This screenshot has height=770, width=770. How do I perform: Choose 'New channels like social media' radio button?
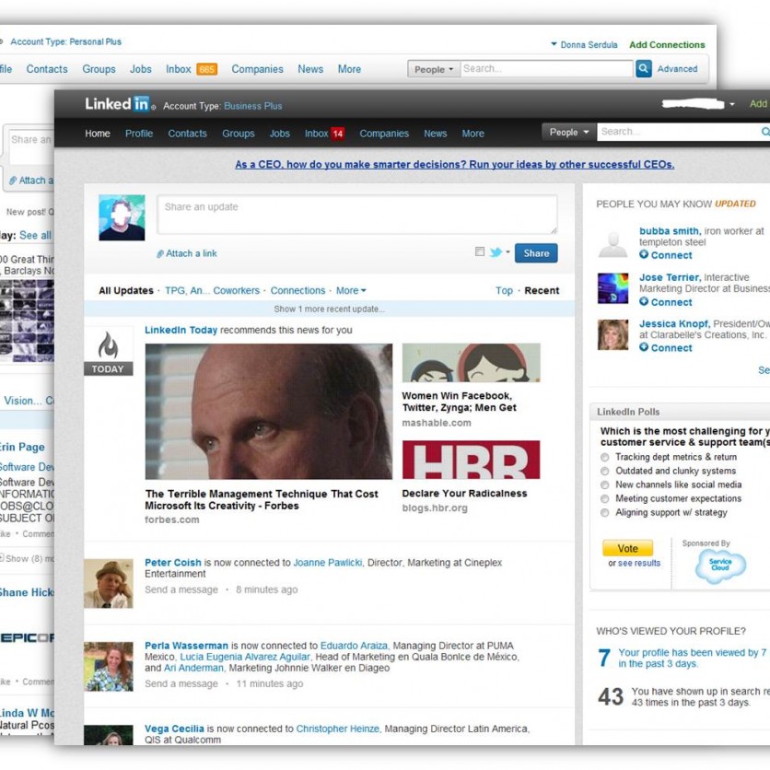point(605,484)
